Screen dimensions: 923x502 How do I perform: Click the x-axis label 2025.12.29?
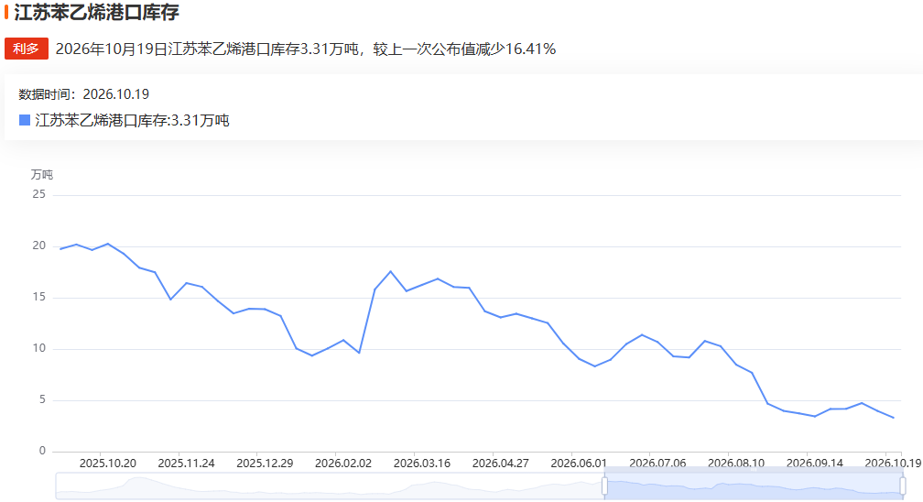pyautogui.click(x=265, y=464)
